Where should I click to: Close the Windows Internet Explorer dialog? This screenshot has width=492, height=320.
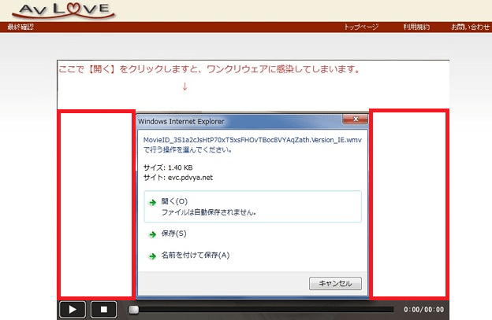[355, 120]
